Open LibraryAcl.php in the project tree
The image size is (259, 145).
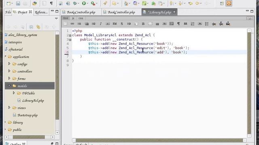tap(33, 100)
